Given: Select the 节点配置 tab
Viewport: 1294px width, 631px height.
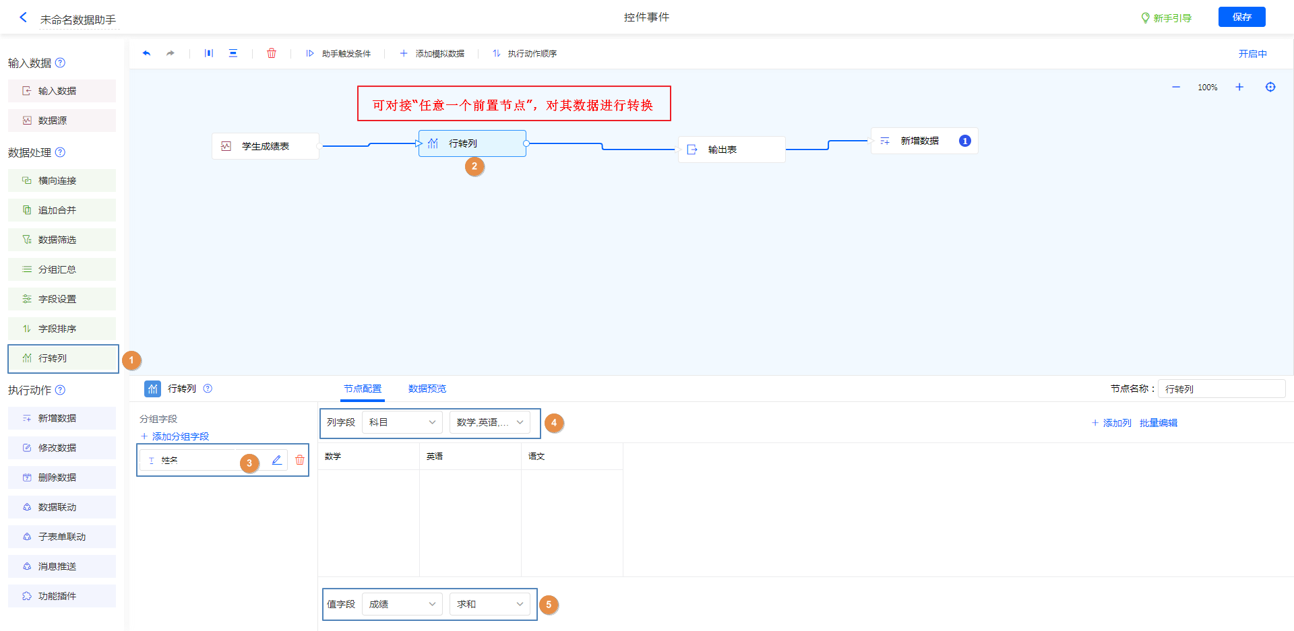Looking at the screenshot, I should click(x=363, y=389).
